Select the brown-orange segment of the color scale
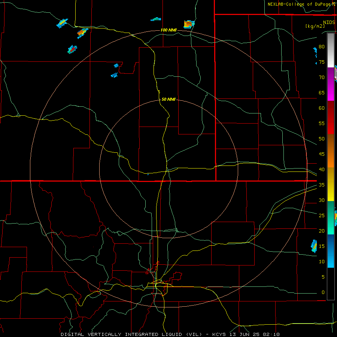337x337 pixels. tap(331, 151)
